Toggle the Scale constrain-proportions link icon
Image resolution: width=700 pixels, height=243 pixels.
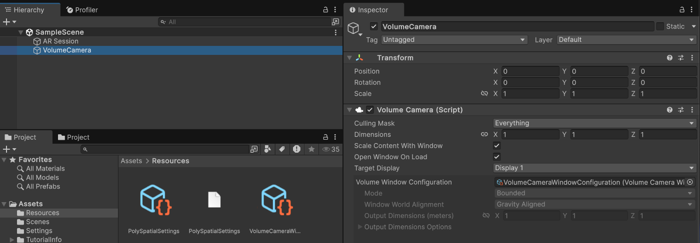click(484, 94)
